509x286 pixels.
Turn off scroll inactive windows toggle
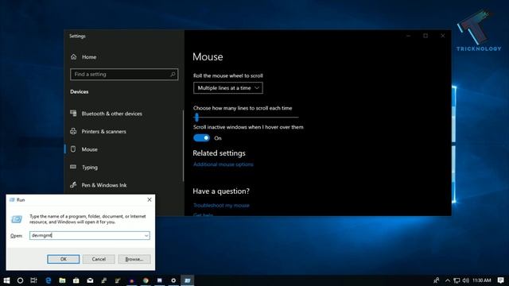(201, 137)
